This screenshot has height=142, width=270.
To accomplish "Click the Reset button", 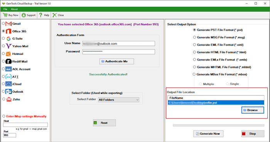I will pos(105,123).
